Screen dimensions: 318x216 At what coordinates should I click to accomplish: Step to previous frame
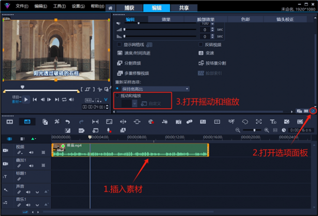tap(43, 100)
